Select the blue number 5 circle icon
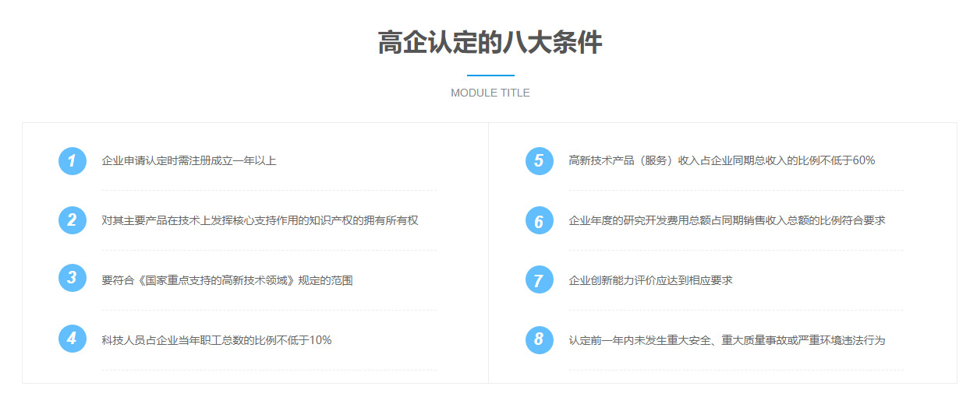 pos(539,161)
